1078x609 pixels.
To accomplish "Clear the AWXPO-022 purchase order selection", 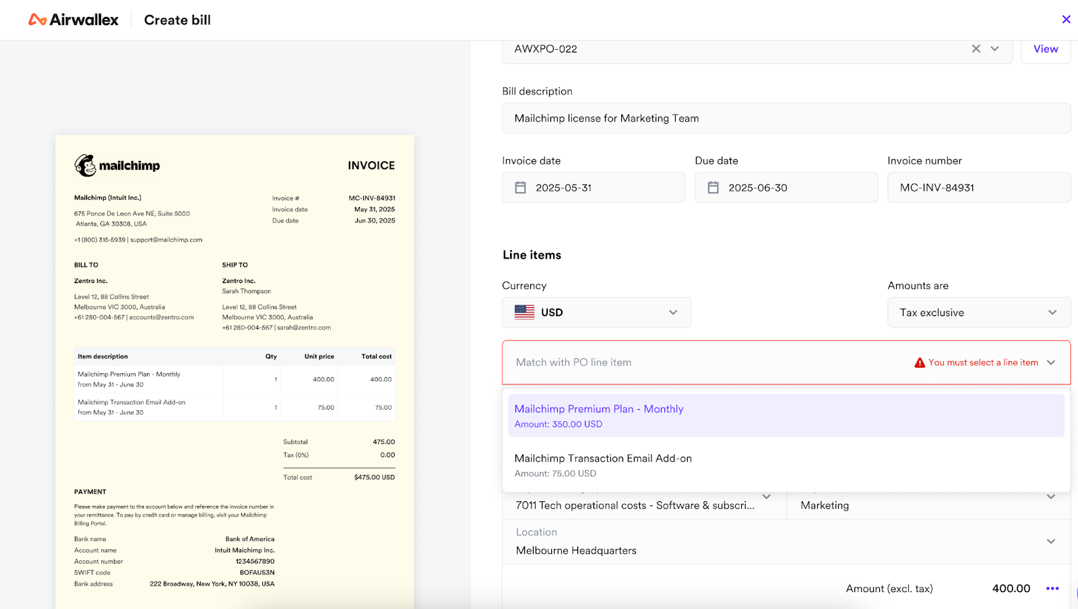I will click(976, 49).
